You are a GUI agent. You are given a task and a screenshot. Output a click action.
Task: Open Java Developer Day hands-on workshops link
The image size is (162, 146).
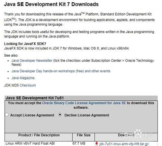(x=61, y=71)
